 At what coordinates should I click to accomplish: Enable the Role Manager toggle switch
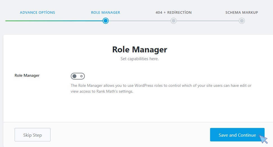78,76
